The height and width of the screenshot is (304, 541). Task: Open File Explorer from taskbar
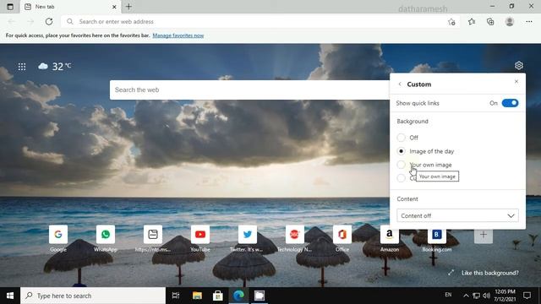click(x=197, y=296)
